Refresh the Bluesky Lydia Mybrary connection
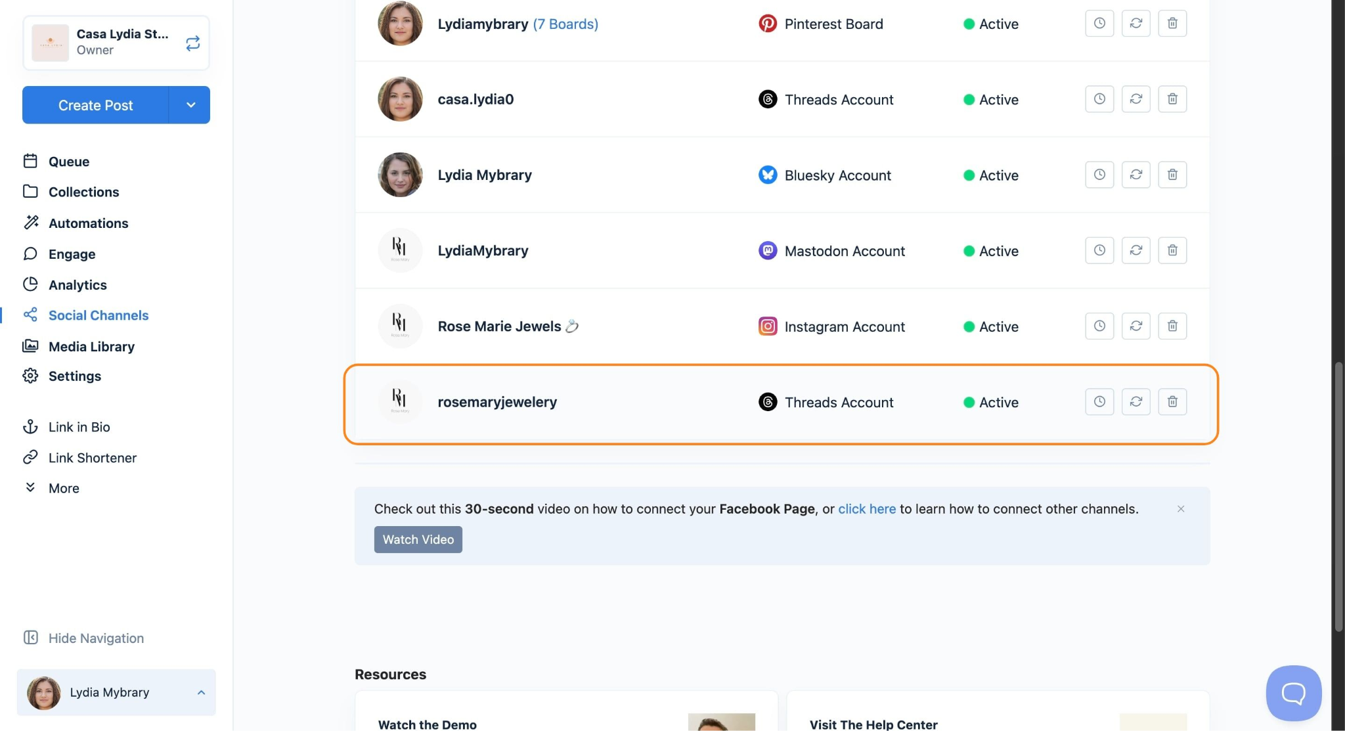1345x731 pixels. point(1136,175)
